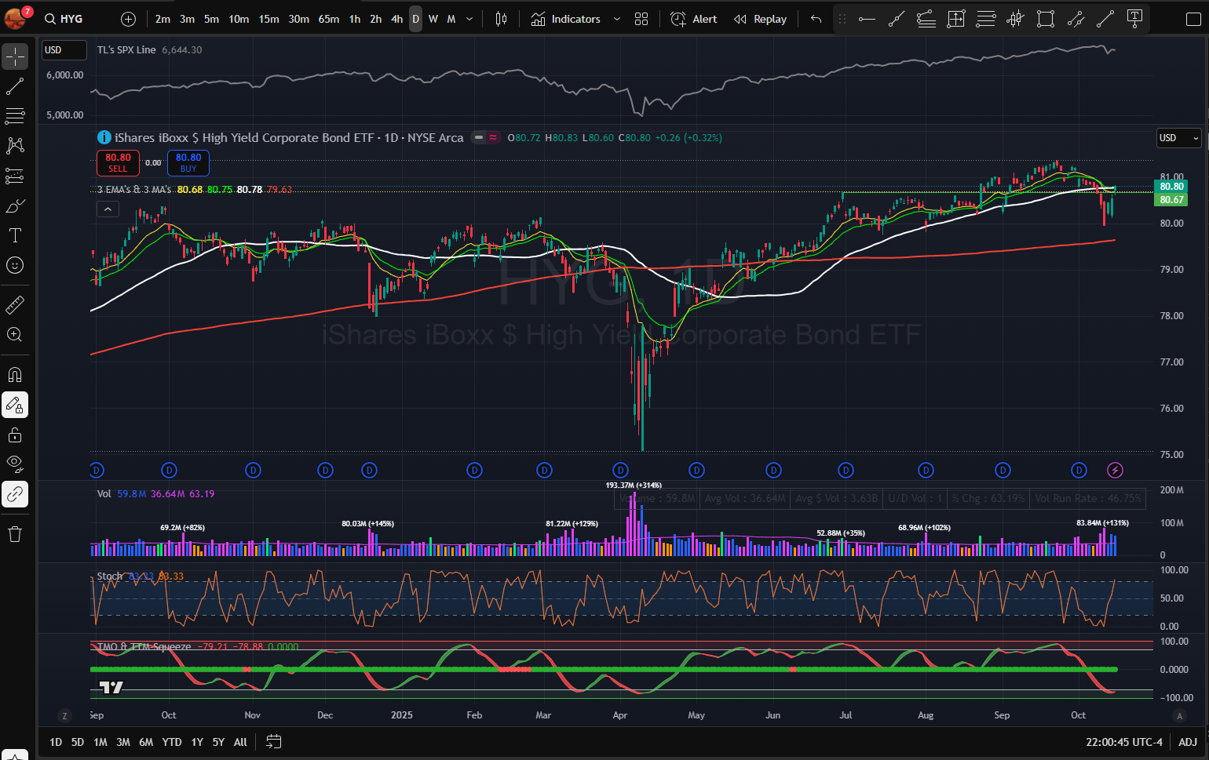The image size is (1209, 760).
Task: Open the candlestick chart type menu
Action: 501,19
